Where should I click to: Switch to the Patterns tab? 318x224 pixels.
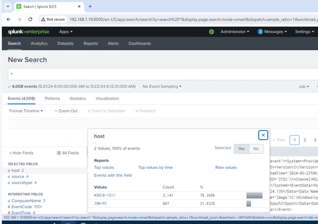point(52,99)
